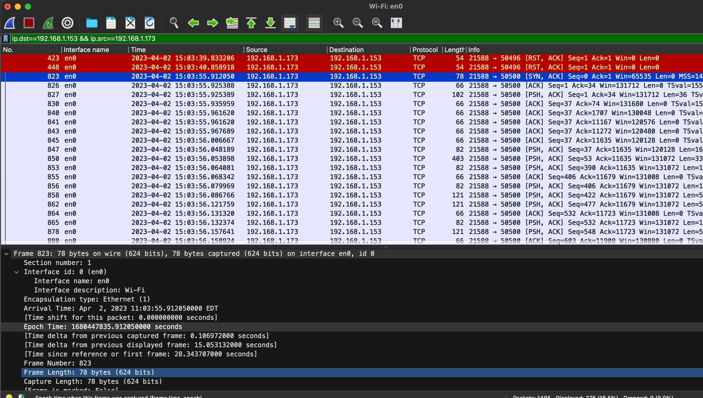This screenshot has height=398, width=703.
Task: Collapse the Frame 823 tree node
Action: (x=6, y=254)
